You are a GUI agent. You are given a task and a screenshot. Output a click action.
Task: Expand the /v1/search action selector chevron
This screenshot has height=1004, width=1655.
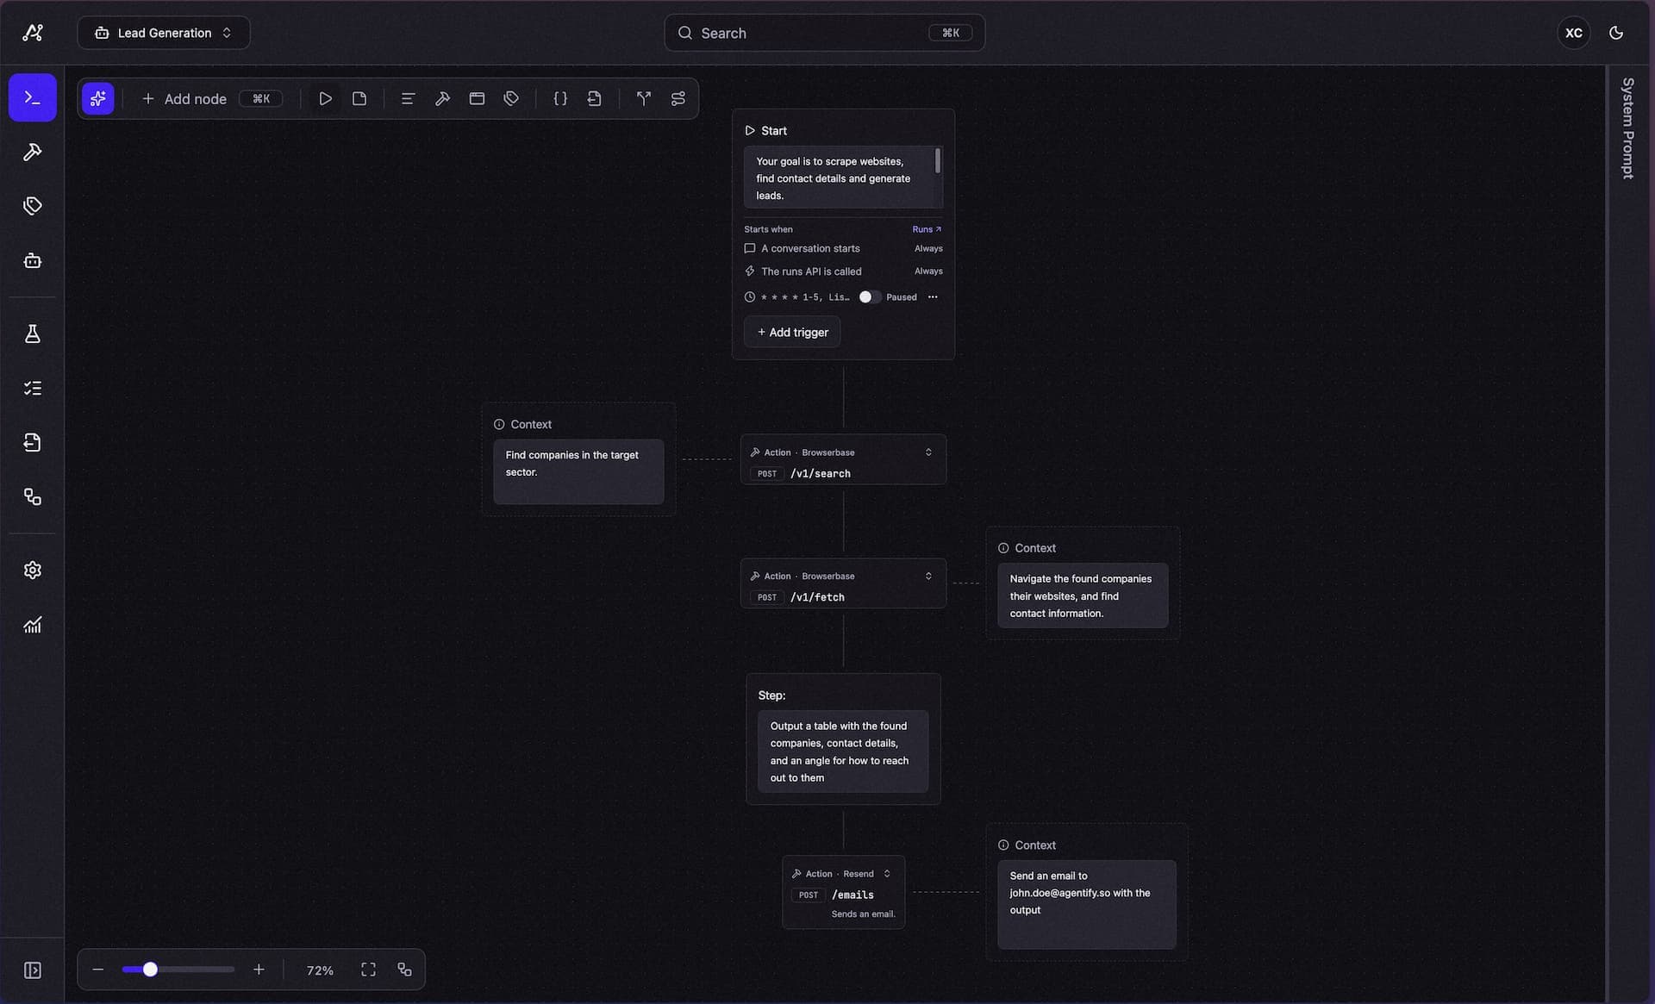coord(928,452)
